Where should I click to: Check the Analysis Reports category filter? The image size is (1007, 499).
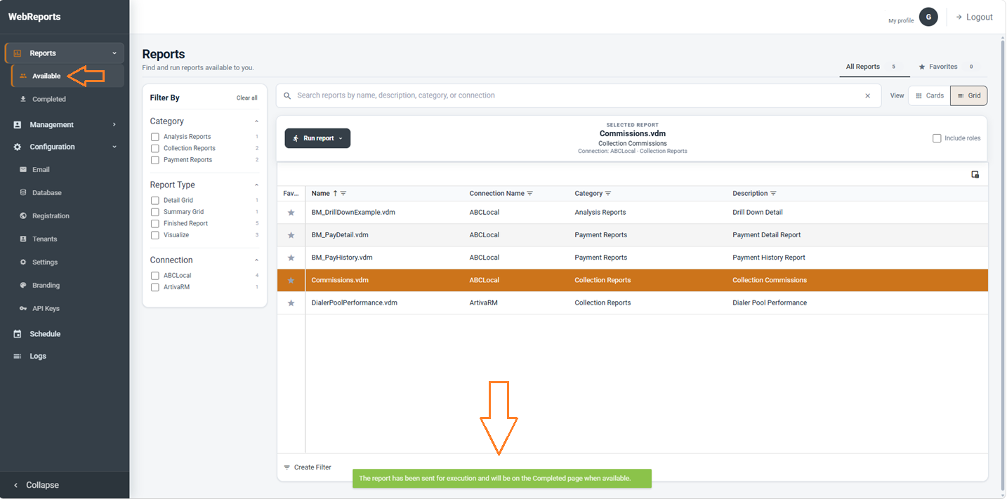click(x=155, y=137)
